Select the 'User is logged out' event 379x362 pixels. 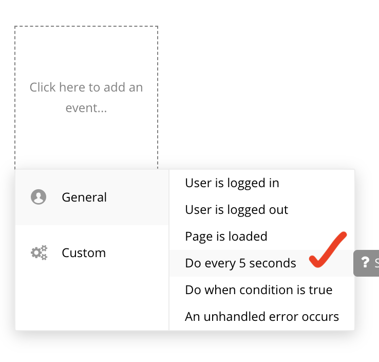(x=236, y=209)
